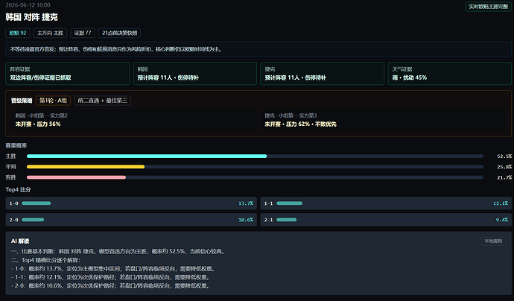Select the 1-0 score row
The width and height of the screenshot is (514, 301).
click(131, 203)
